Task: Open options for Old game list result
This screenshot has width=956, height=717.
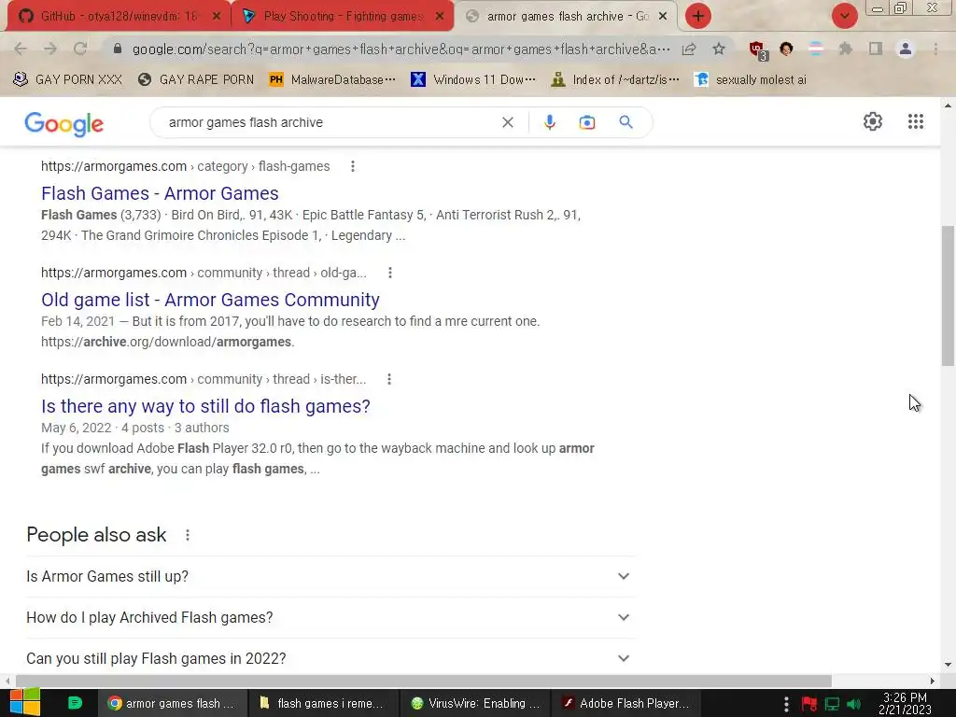Action: pos(390,273)
